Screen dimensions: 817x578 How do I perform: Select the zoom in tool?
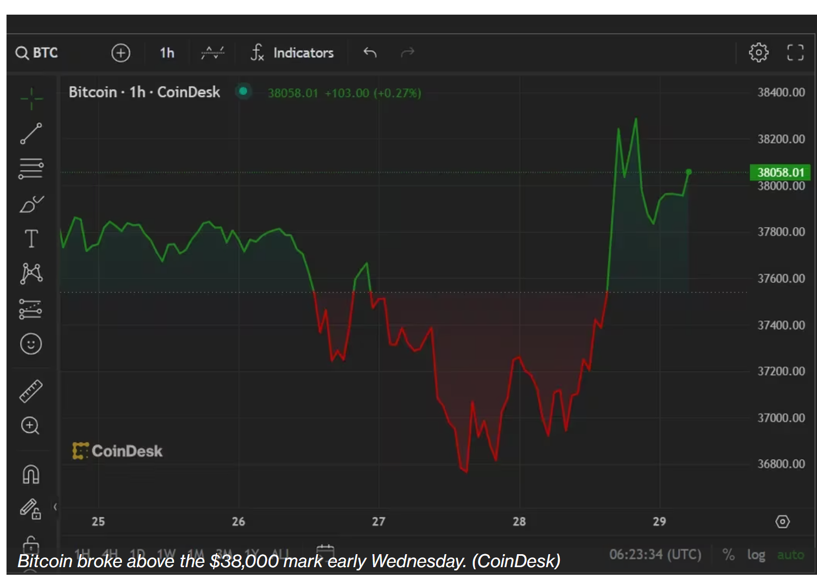coord(30,426)
